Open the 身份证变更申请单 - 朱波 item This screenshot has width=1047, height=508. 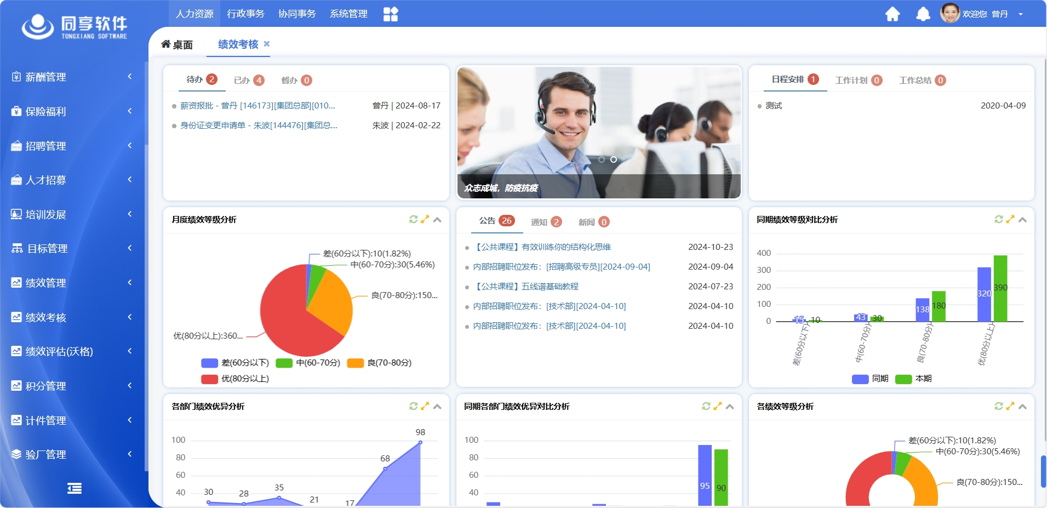tap(259, 125)
